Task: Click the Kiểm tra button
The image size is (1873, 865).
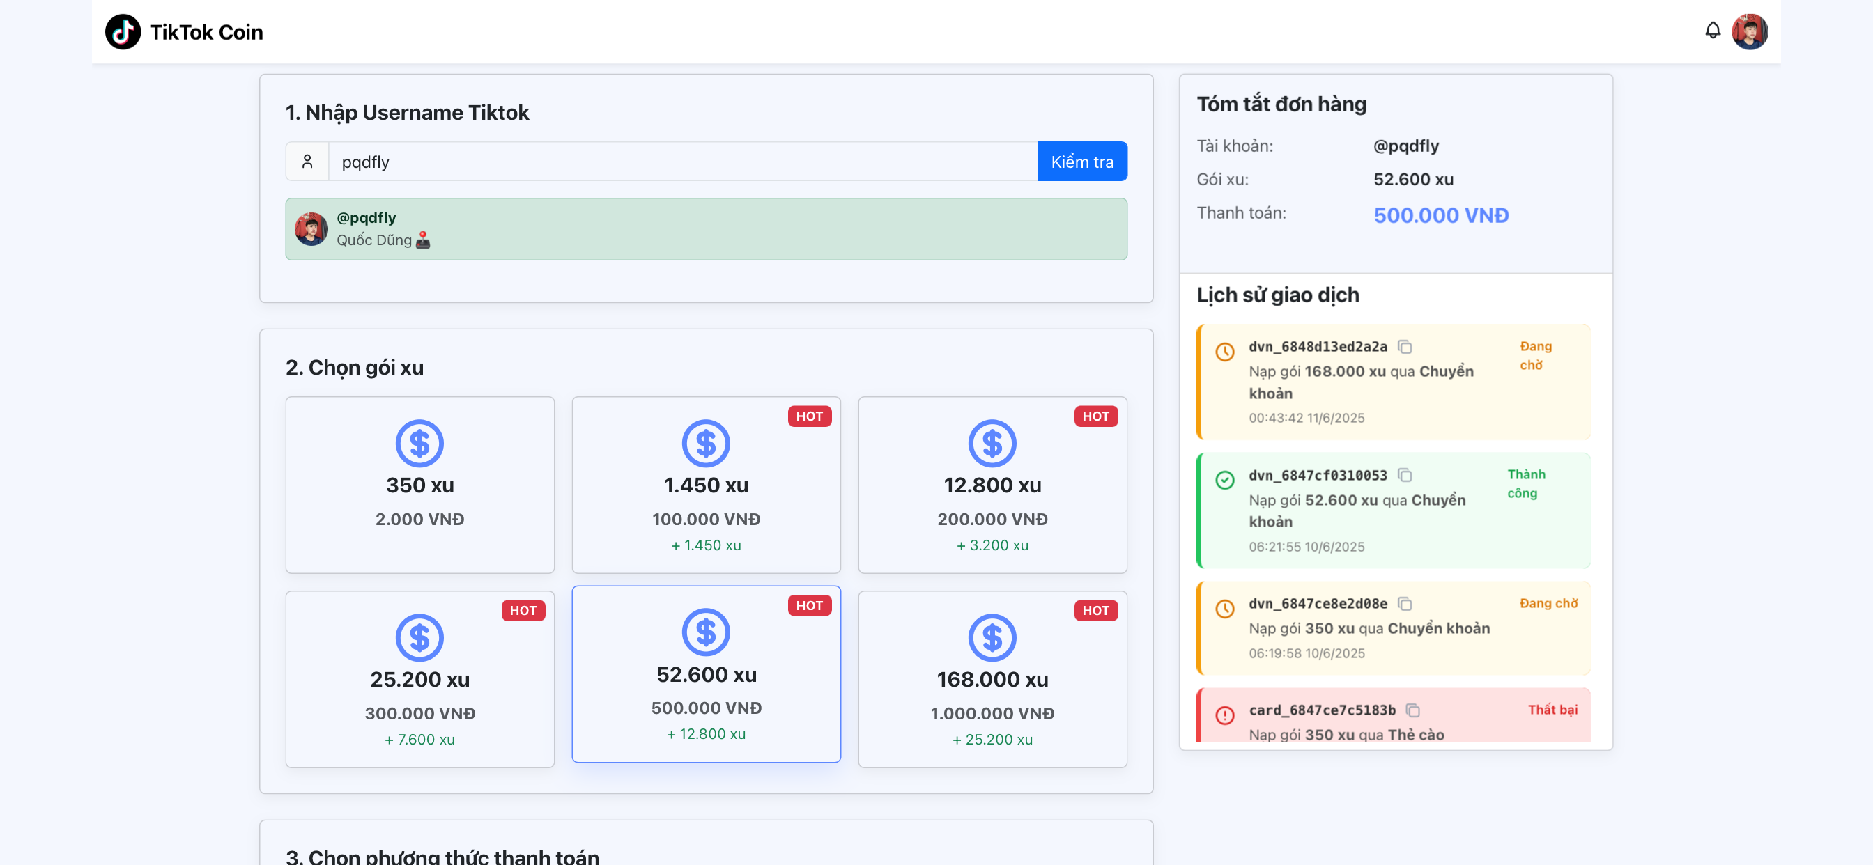Action: [x=1081, y=162]
